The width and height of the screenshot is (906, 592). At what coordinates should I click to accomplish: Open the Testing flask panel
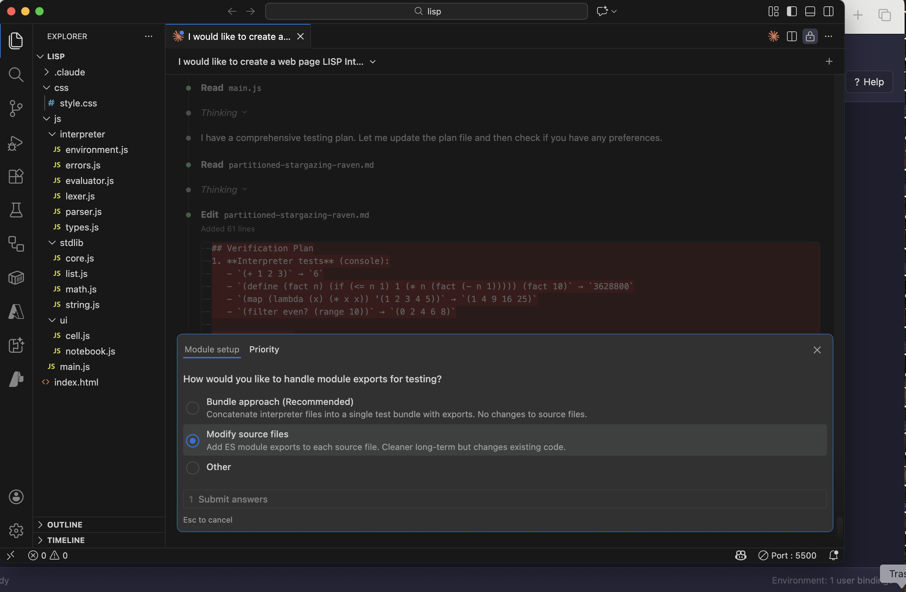coord(16,210)
